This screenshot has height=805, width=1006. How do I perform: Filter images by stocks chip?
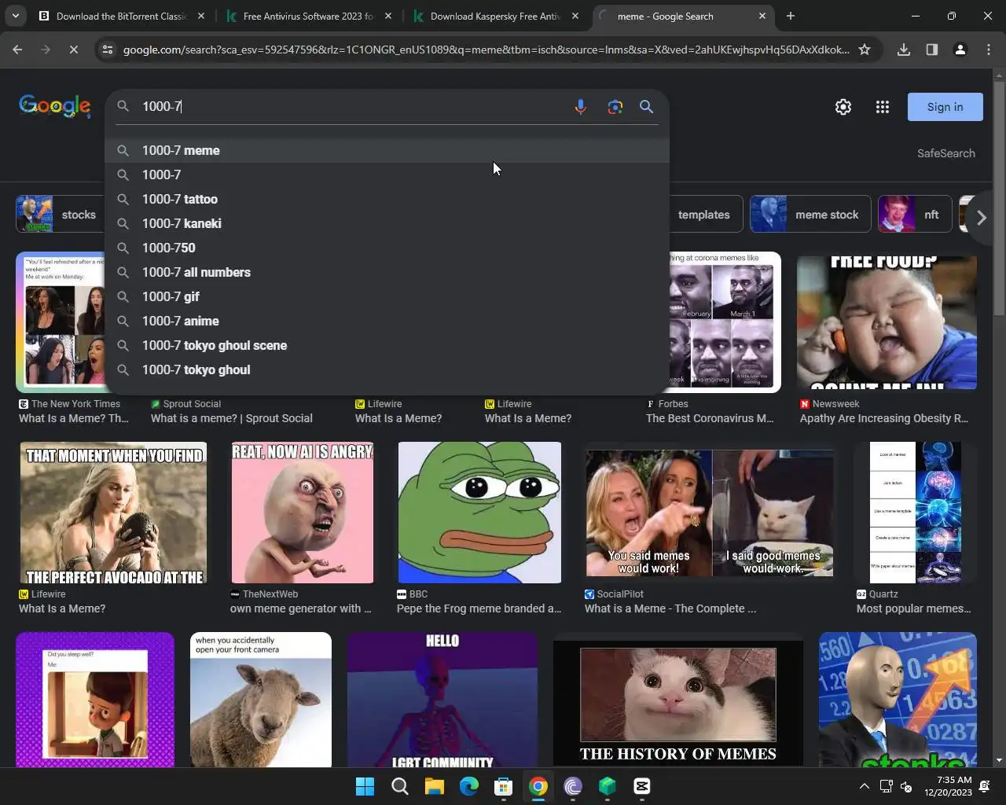tap(60, 215)
